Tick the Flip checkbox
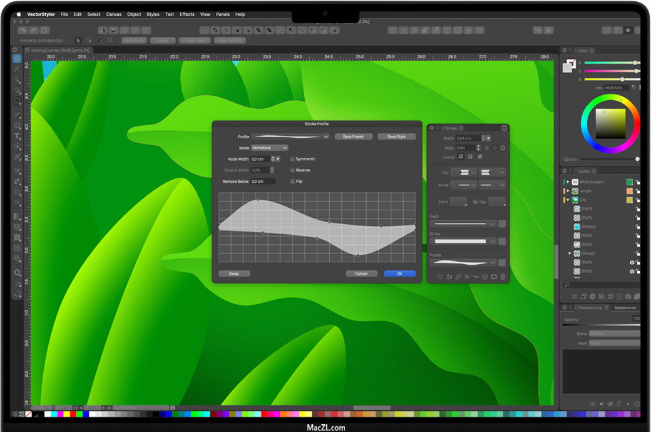Image resolution: width=651 pixels, height=432 pixels. (x=292, y=182)
